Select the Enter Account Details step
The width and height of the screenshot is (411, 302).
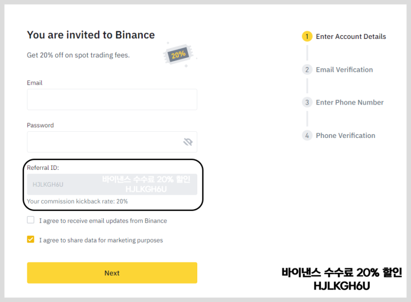351,36
